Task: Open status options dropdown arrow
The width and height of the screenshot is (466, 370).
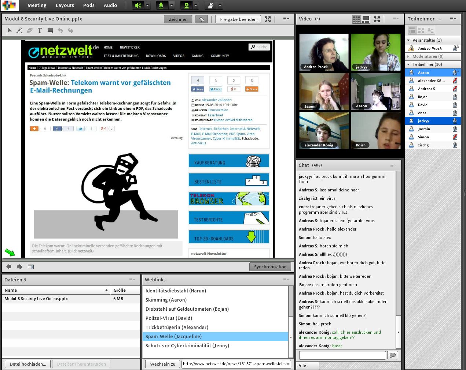Action: click(220, 5)
